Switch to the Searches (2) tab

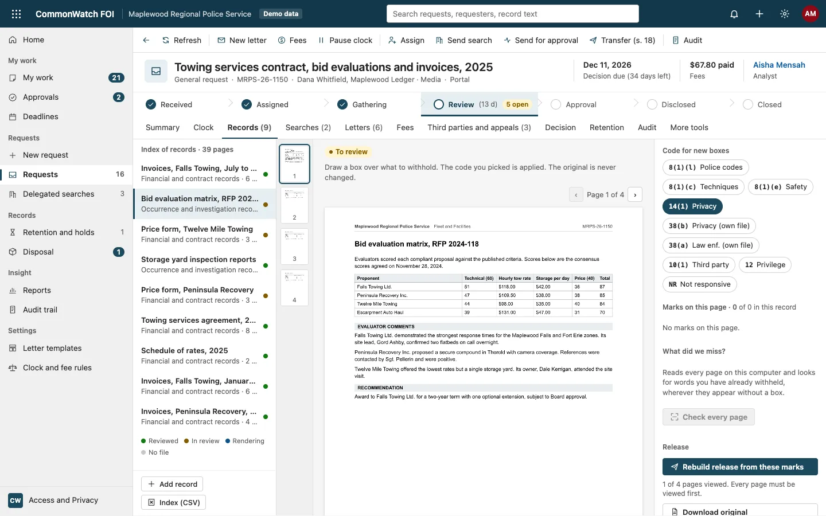click(x=308, y=127)
